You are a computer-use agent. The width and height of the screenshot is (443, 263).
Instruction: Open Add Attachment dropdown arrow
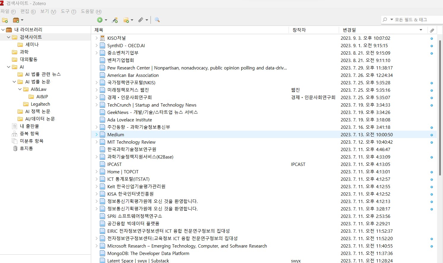147,20
